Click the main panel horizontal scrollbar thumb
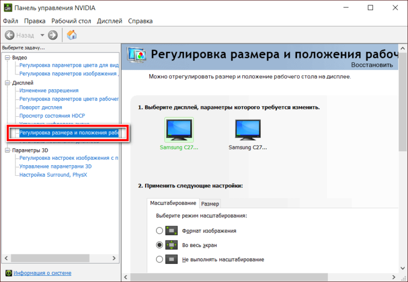 [229, 277]
